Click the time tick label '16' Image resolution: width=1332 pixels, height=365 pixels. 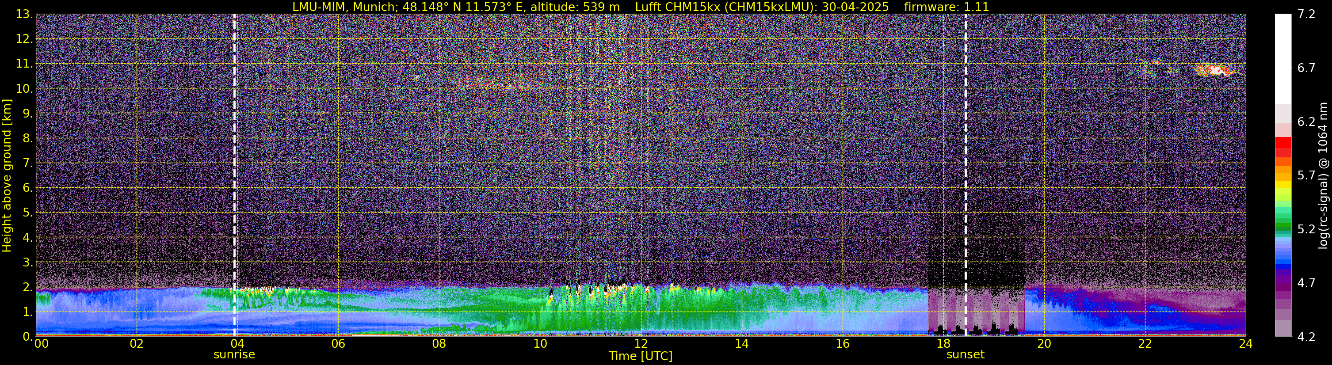[842, 344]
